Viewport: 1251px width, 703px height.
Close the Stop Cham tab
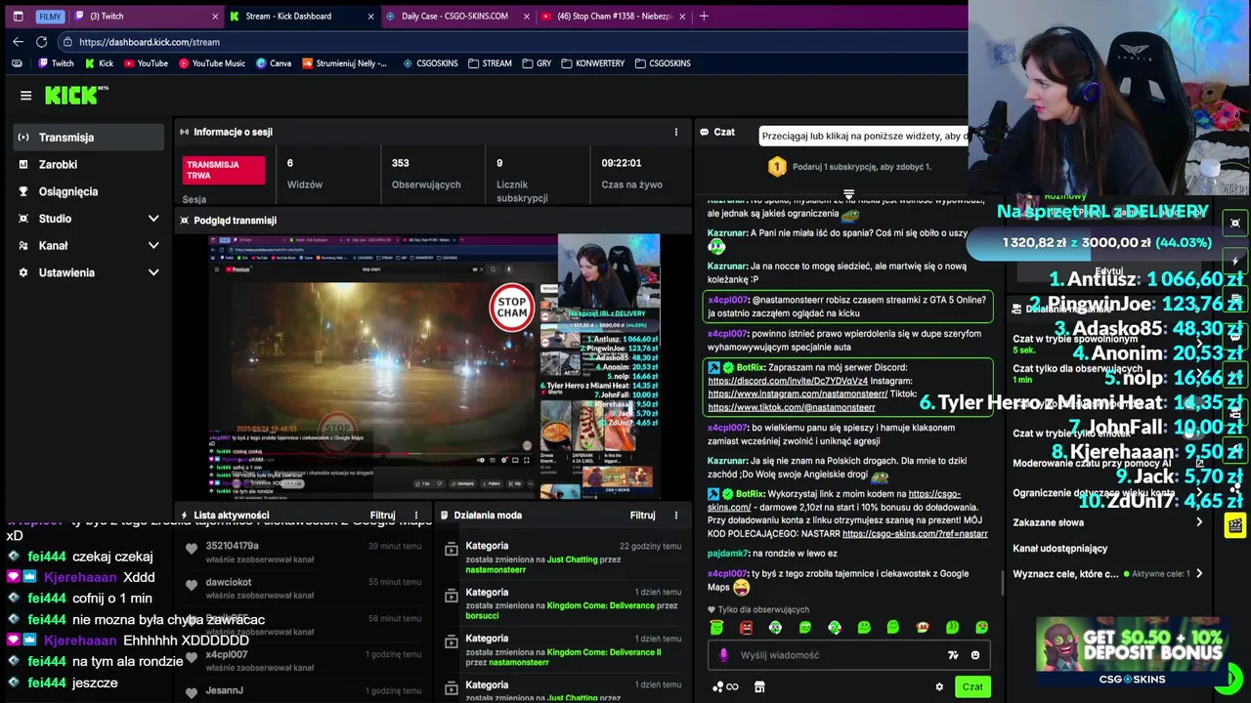click(682, 16)
